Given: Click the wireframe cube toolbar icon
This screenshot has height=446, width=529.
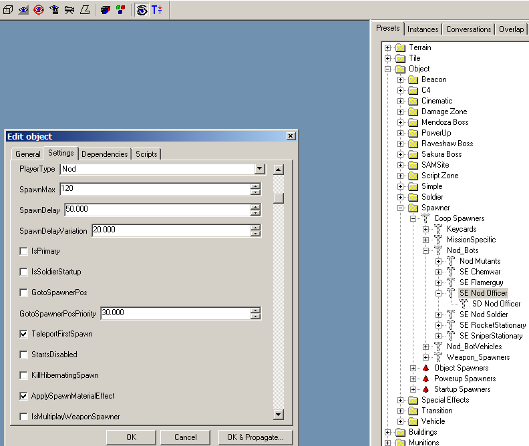Looking at the screenshot, I should (x=9, y=10).
